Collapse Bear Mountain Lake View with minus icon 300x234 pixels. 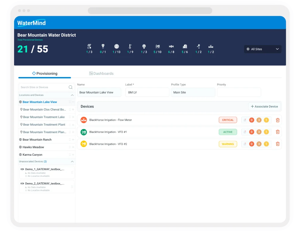(x=73, y=102)
